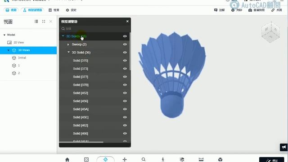This screenshot has width=288, height=162.
Task: Hide Solid [452]
Action: (125, 93)
